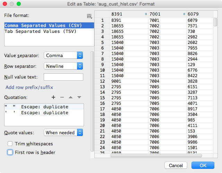Click cell 6776 in row 10
Viewport: 222px width, 173px height.
(x=200, y=70)
